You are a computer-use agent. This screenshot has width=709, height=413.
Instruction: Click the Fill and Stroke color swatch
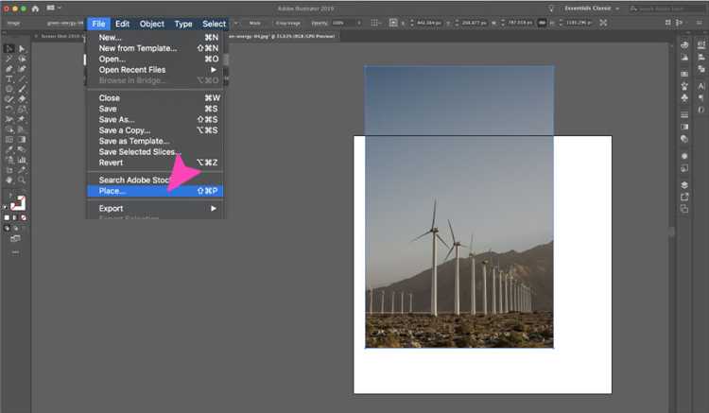coord(17,202)
